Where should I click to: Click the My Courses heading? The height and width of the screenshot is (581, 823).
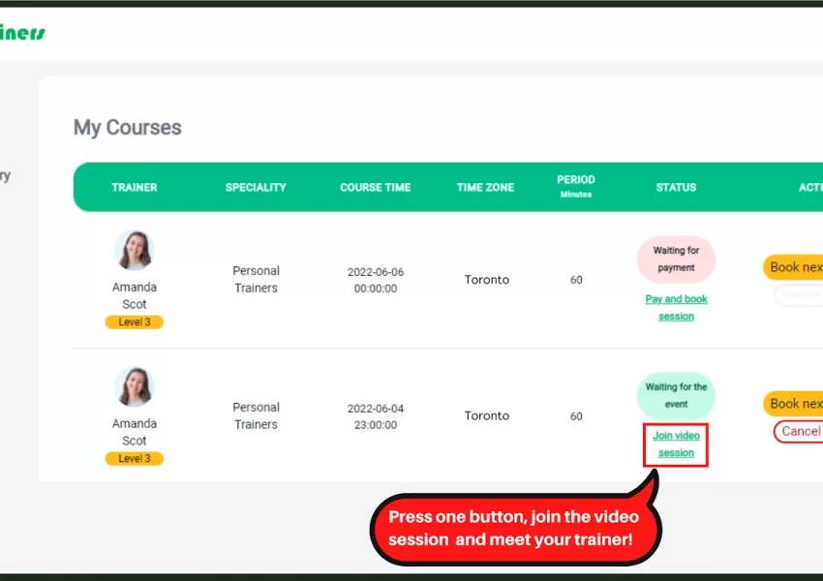(128, 128)
